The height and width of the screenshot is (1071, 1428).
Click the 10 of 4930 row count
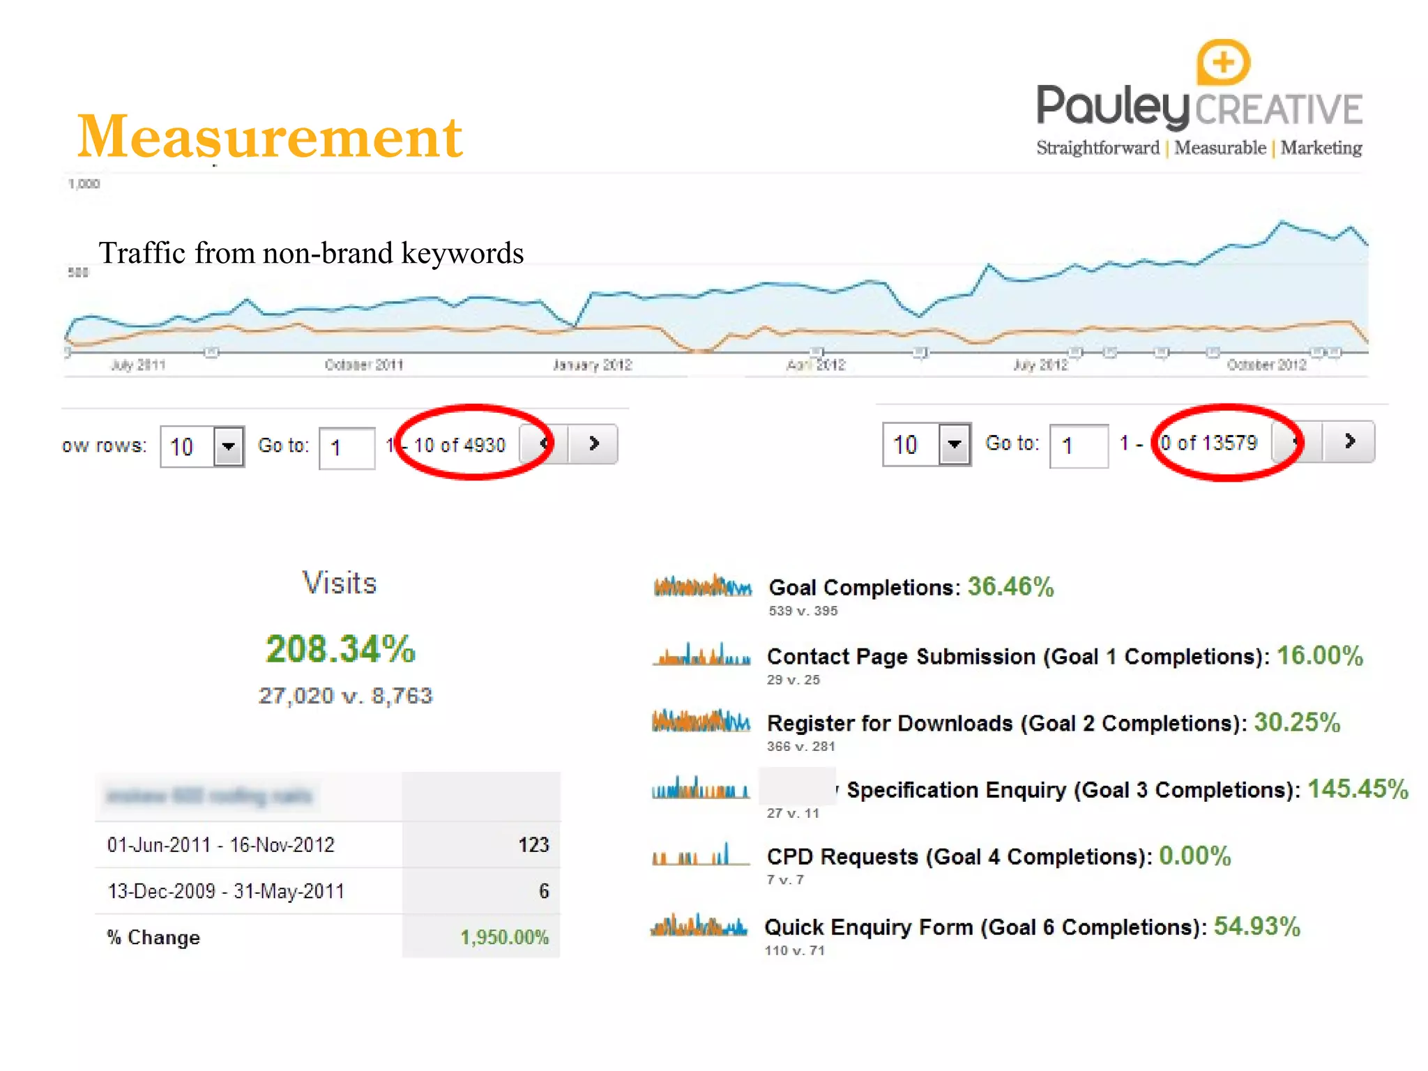pyautogui.click(x=459, y=445)
